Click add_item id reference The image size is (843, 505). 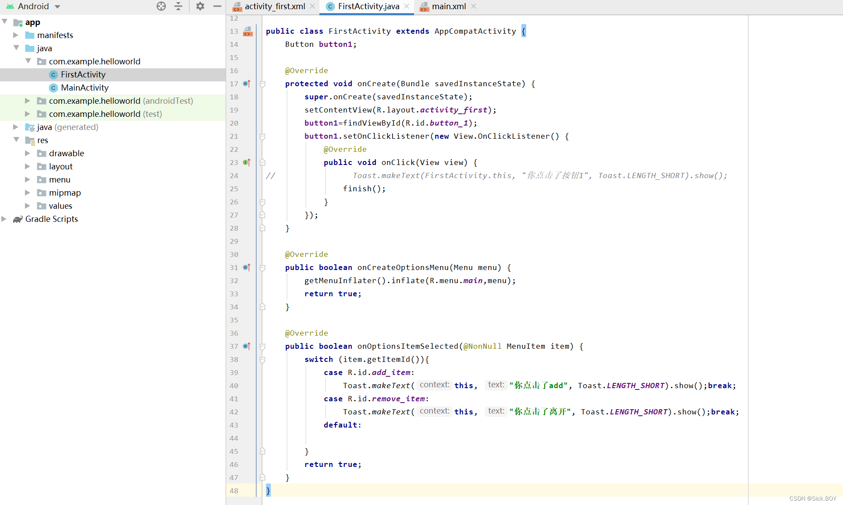(391, 372)
